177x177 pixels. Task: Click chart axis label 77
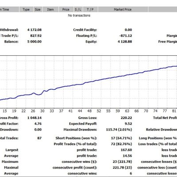(165, 111)
